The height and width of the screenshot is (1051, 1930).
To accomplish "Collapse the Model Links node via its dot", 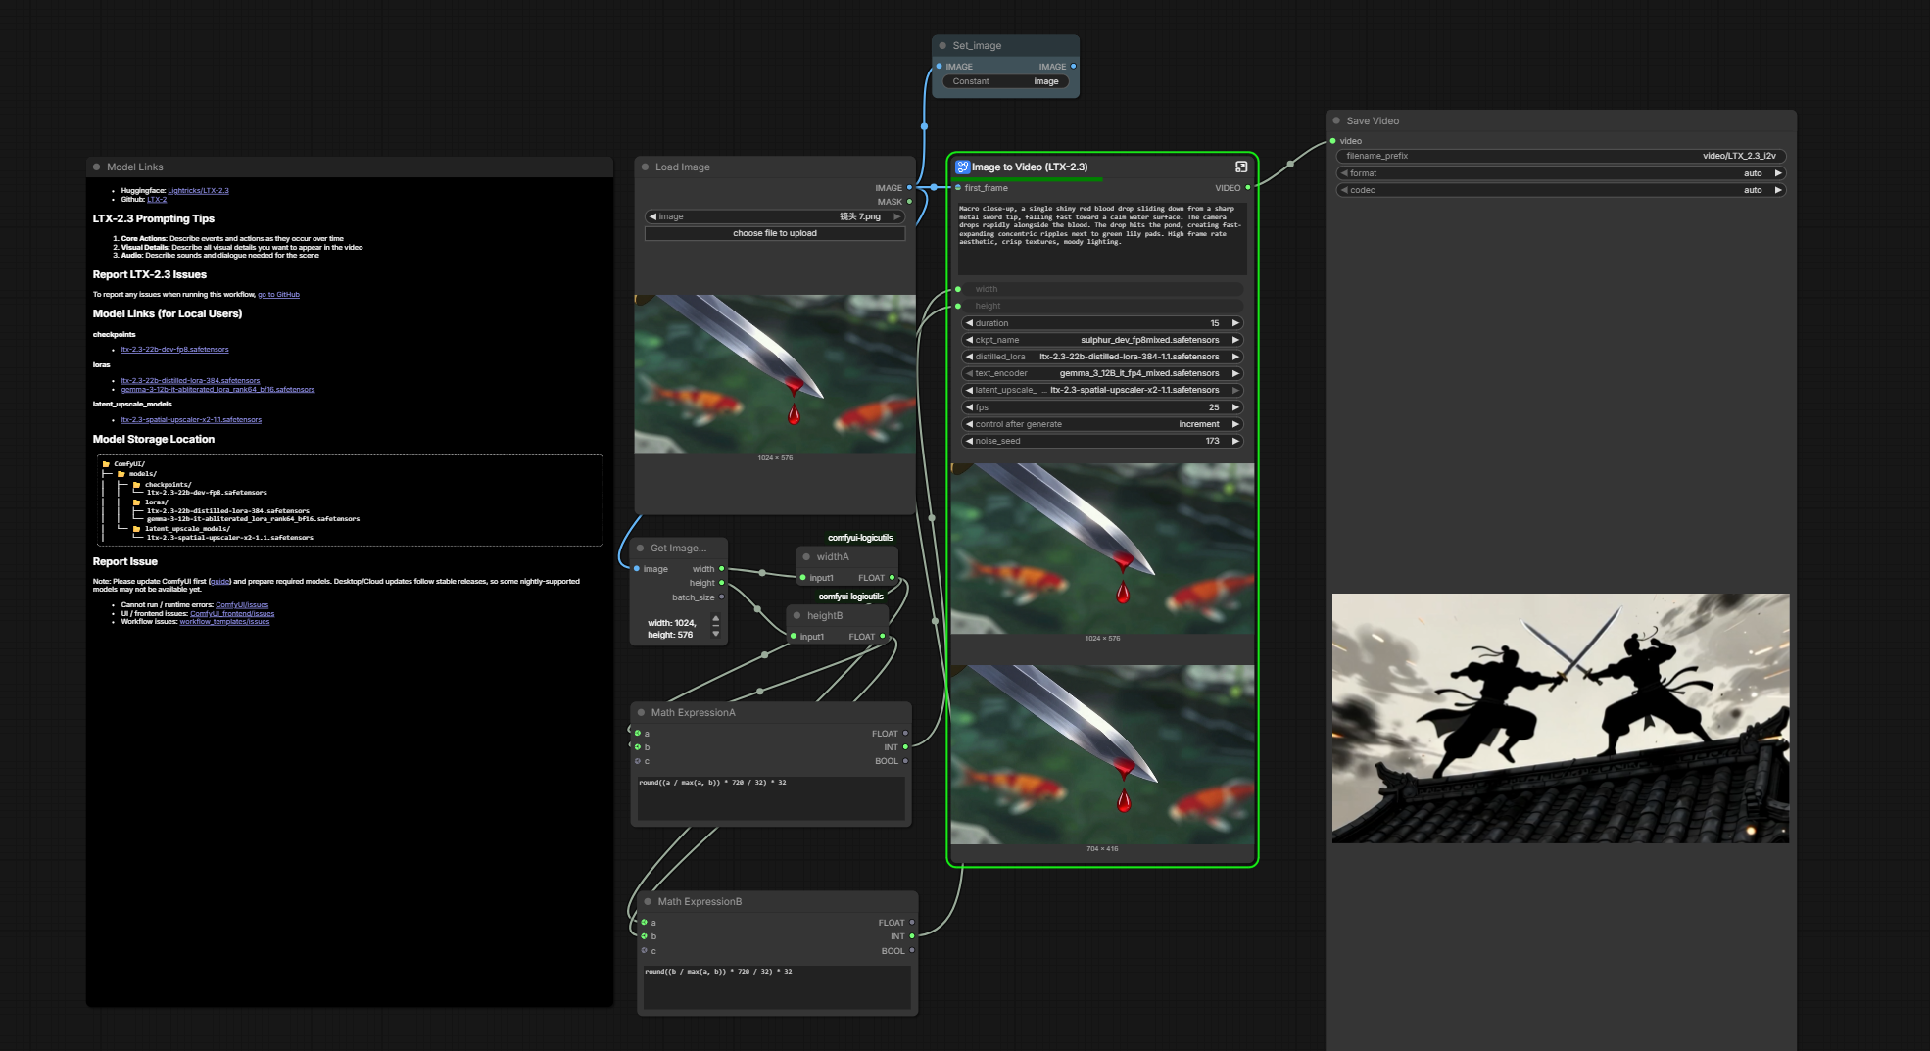I will [x=97, y=167].
